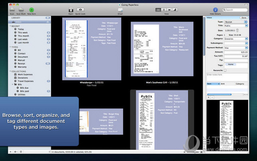Remove a line item with minus button
Screen dimensions: 257x161
212,97
